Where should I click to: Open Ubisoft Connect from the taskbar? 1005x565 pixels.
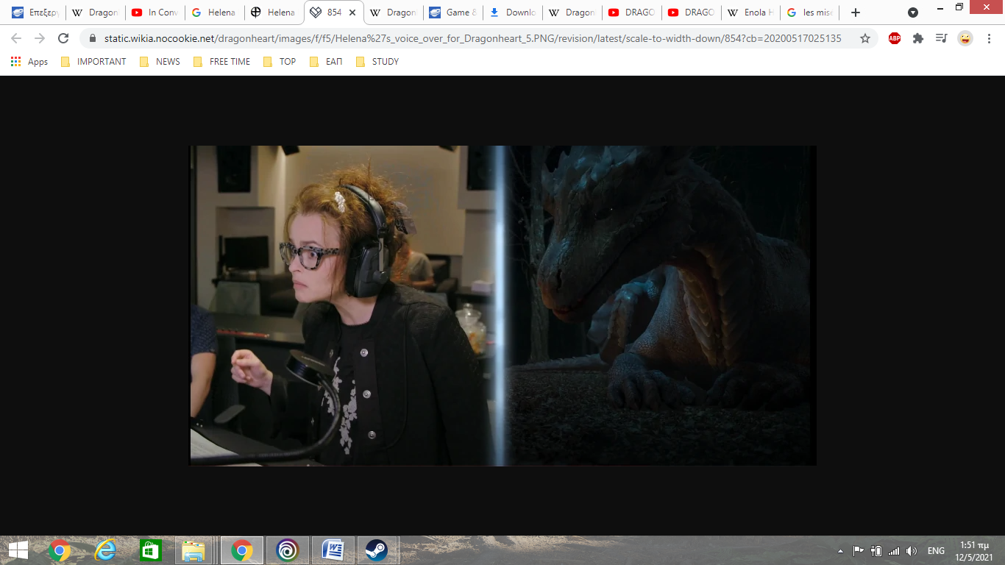tap(287, 550)
